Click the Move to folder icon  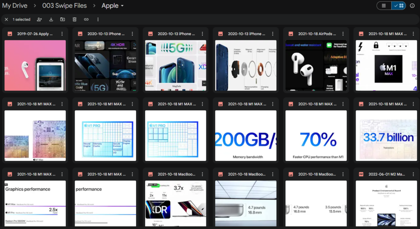coord(63,19)
